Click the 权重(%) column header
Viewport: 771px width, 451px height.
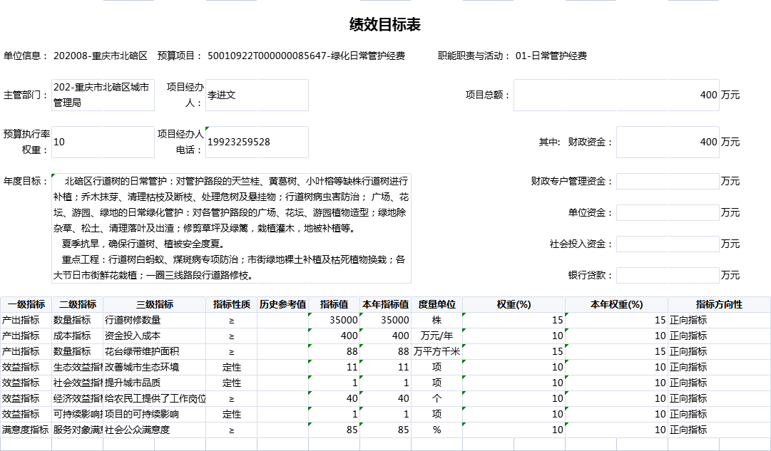click(x=514, y=305)
